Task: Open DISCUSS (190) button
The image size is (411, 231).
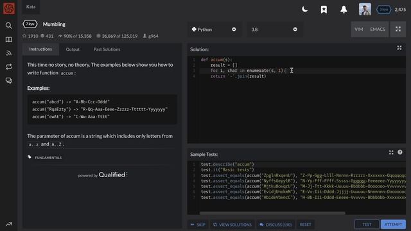Action: [x=275, y=225]
